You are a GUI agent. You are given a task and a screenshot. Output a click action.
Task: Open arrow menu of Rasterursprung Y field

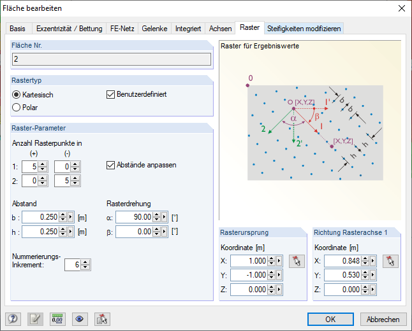click(279, 275)
